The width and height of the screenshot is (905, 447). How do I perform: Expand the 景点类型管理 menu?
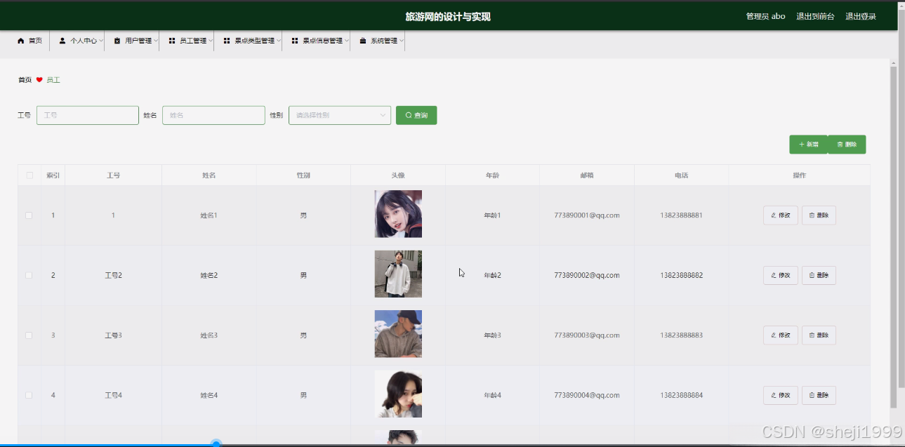(252, 41)
